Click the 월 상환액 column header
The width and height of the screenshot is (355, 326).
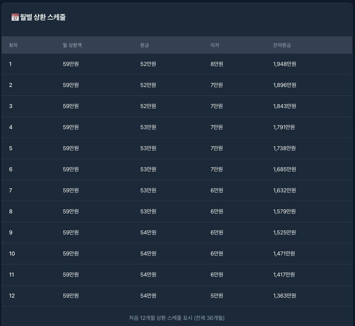[72, 45]
